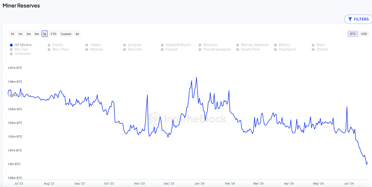Switch units to USD
Screen dimensions: 372x187
coord(364,34)
